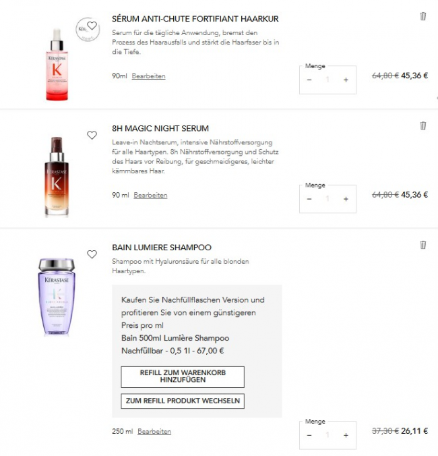Add Sérum Anti-Chute Fortifiant to wishlist

pyautogui.click(x=92, y=26)
